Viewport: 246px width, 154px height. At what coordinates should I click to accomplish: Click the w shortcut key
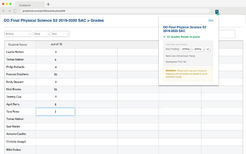click(x=208, y=49)
